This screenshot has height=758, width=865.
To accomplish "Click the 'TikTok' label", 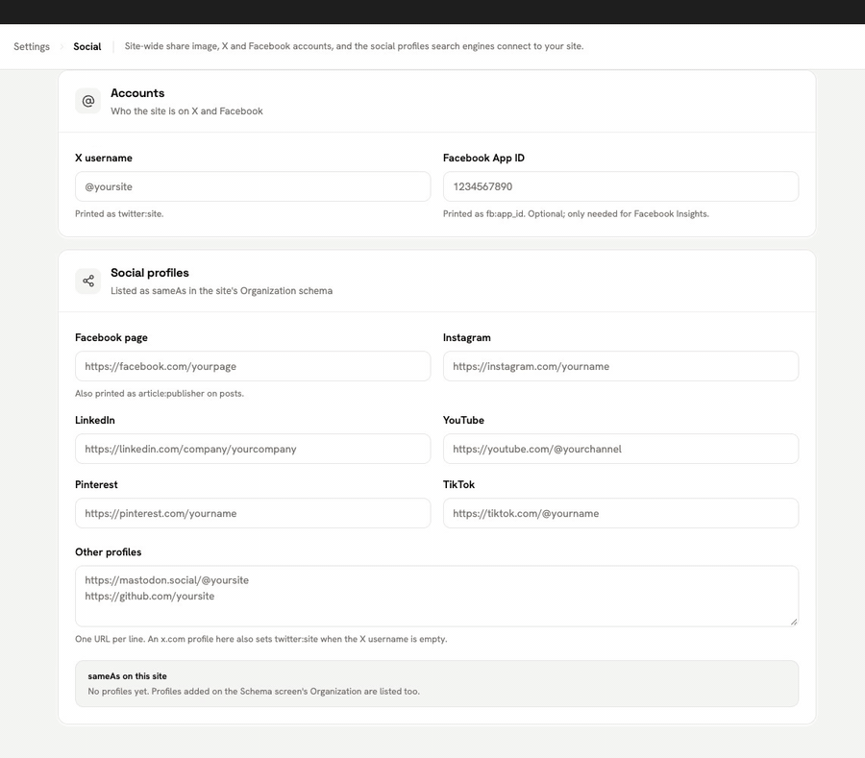I will (459, 484).
